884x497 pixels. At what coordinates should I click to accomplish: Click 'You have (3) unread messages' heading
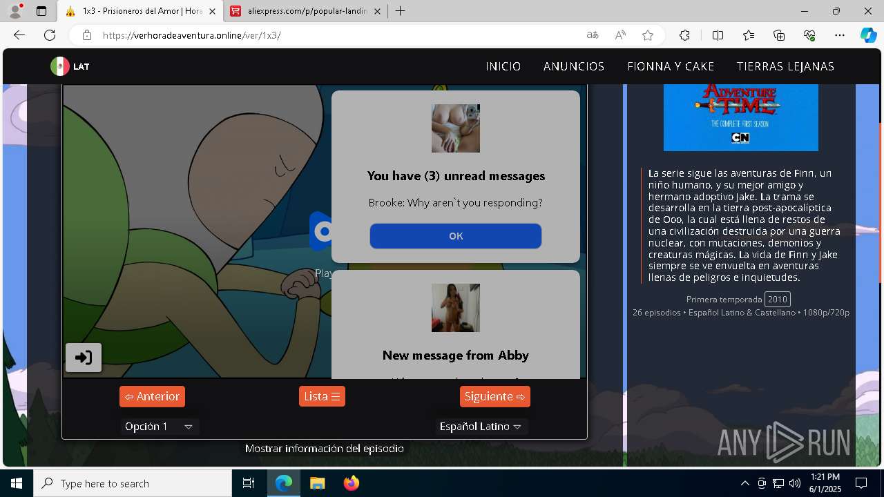pyautogui.click(x=456, y=176)
